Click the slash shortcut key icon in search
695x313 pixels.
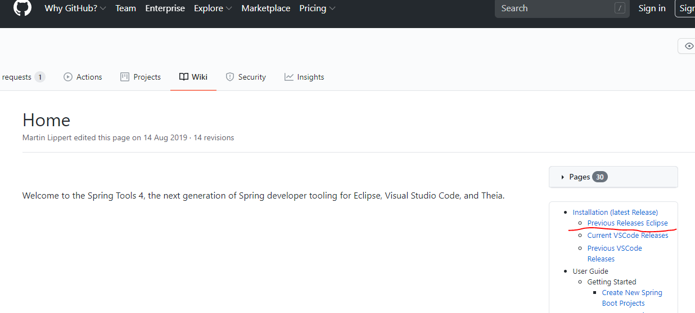click(620, 8)
